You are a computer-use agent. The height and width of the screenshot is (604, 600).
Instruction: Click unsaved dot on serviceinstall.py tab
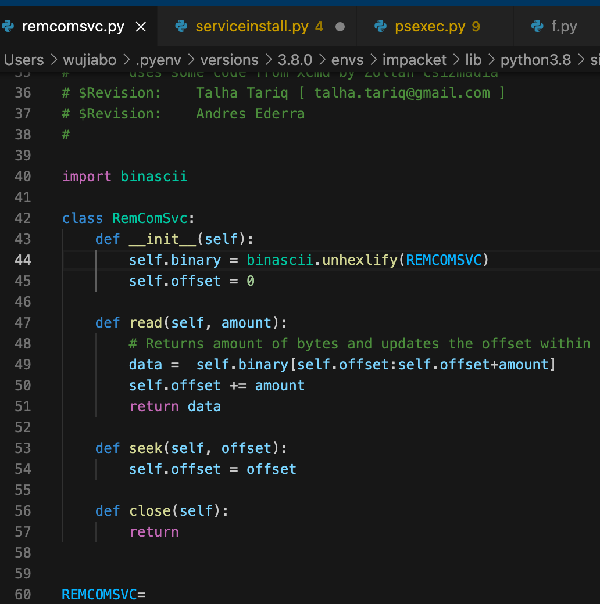[x=340, y=27]
